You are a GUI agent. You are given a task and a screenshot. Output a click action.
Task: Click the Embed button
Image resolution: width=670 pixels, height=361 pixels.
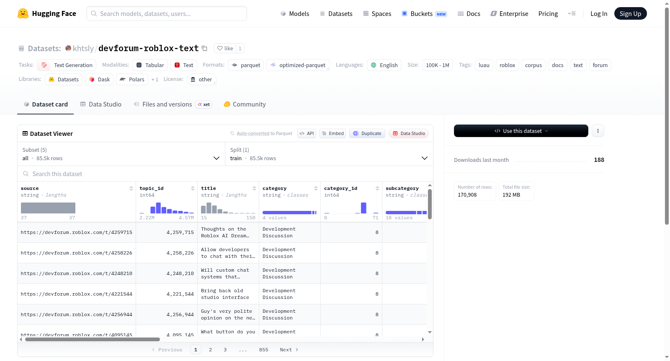tap(332, 133)
